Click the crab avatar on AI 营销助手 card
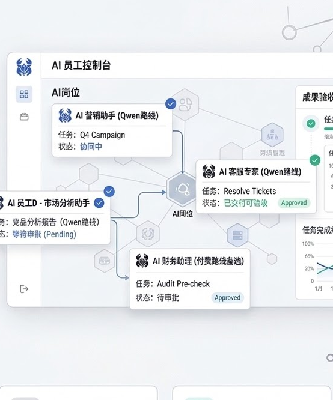This screenshot has height=400, width=333. (65, 115)
